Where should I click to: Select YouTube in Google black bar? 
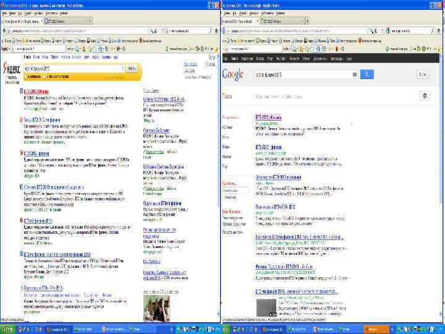coord(281,59)
